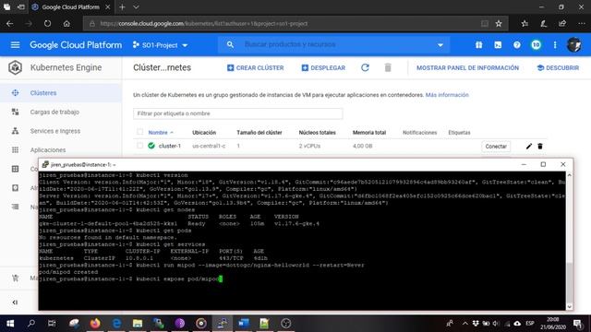The height and width of the screenshot is (332, 591).
Task: Click the delete trash icon in toolbar
Action: (x=388, y=67)
